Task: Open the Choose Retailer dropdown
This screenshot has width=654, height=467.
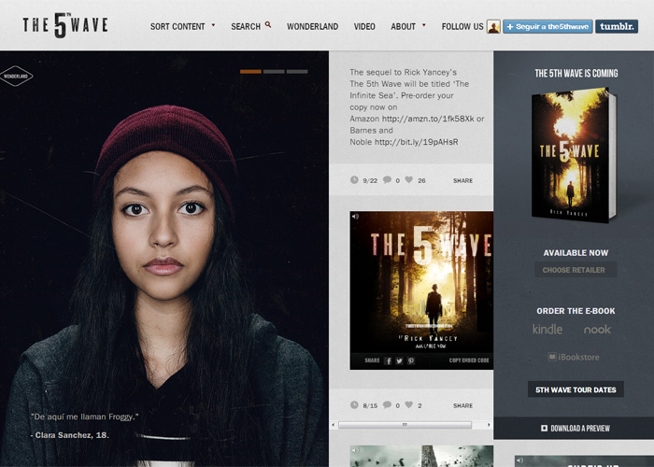Action: pyautogui.click(x=576, y=270)
